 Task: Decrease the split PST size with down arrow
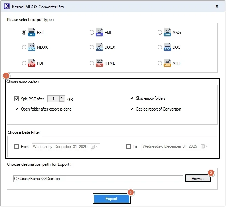coord(62,100)
